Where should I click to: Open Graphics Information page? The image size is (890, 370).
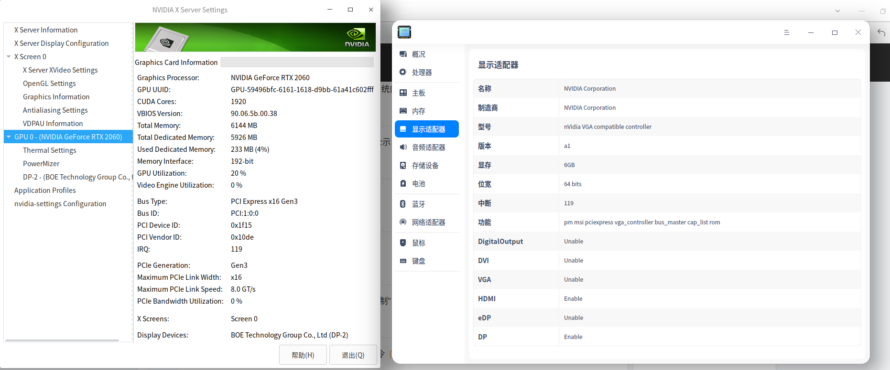[x=56, y=97]
